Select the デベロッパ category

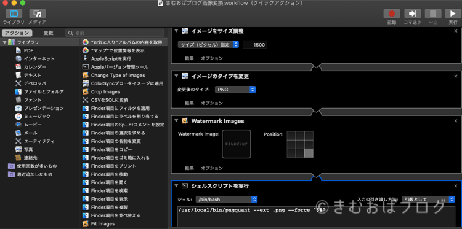[x=34, y=83]
